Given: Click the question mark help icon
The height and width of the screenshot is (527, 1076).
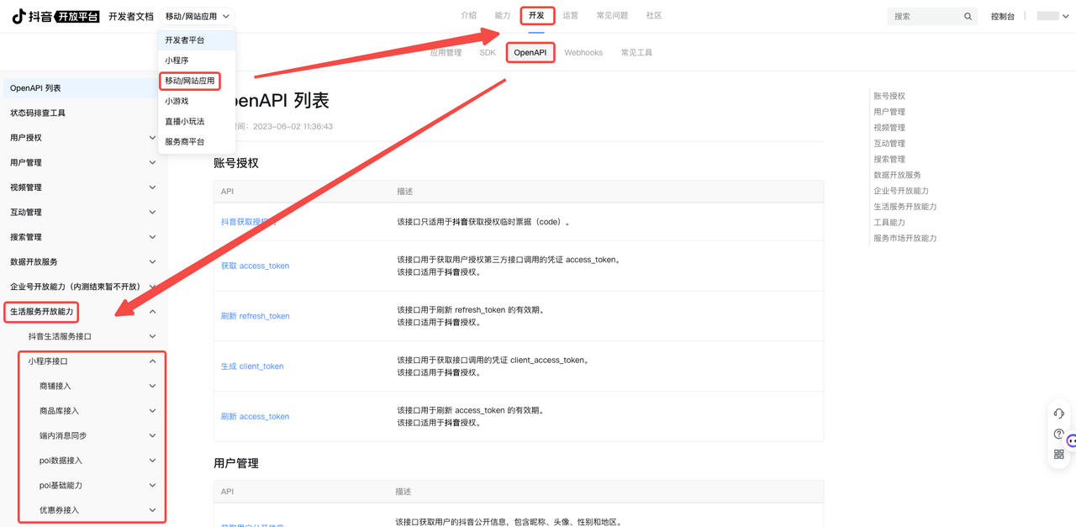Looking at the screenshot, I should 1058,434.
